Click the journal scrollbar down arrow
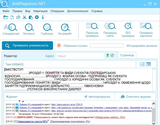Image resolution: width=160 pixels, height=125 pixels. coord(153,123)
